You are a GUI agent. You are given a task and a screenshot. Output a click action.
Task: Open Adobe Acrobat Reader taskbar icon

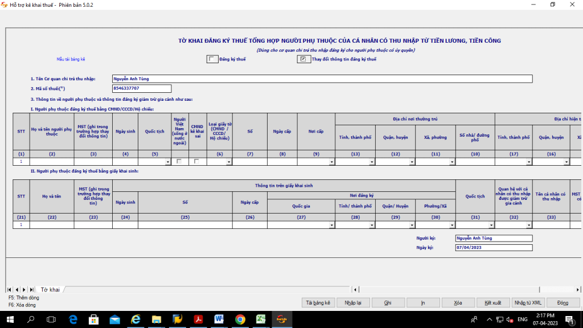pos(198,319)
